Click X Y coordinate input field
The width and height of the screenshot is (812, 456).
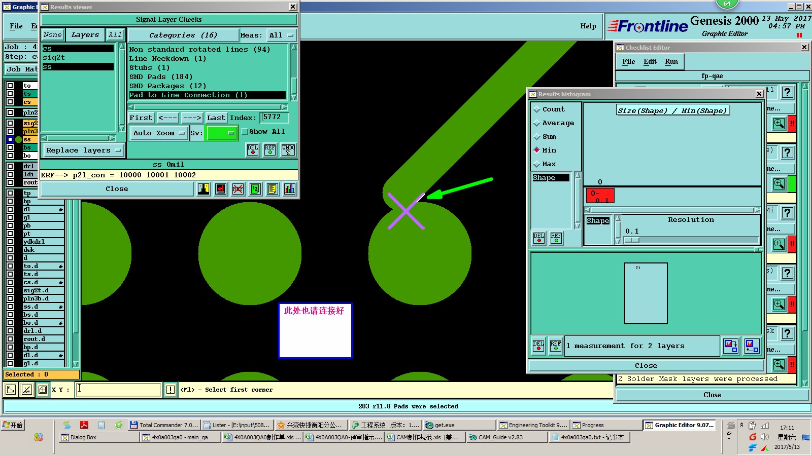(118, 390)
